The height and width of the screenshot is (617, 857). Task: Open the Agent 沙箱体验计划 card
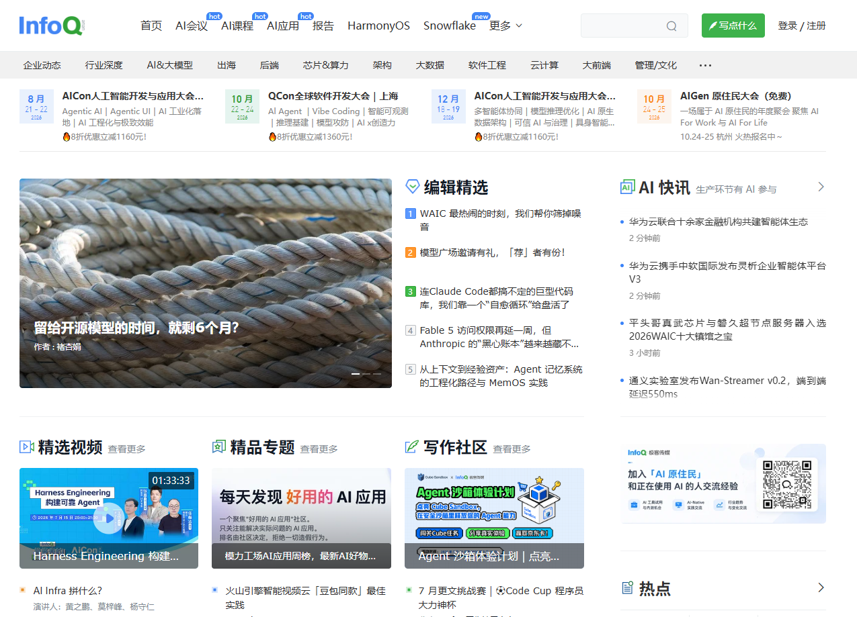click(x=494, y=518)
